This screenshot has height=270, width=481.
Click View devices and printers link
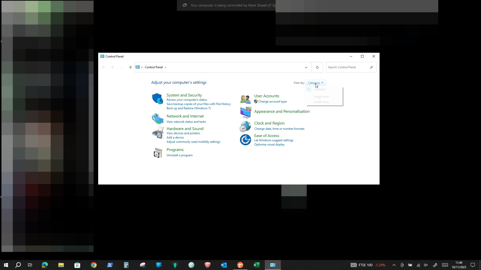(x=183, y=133)
